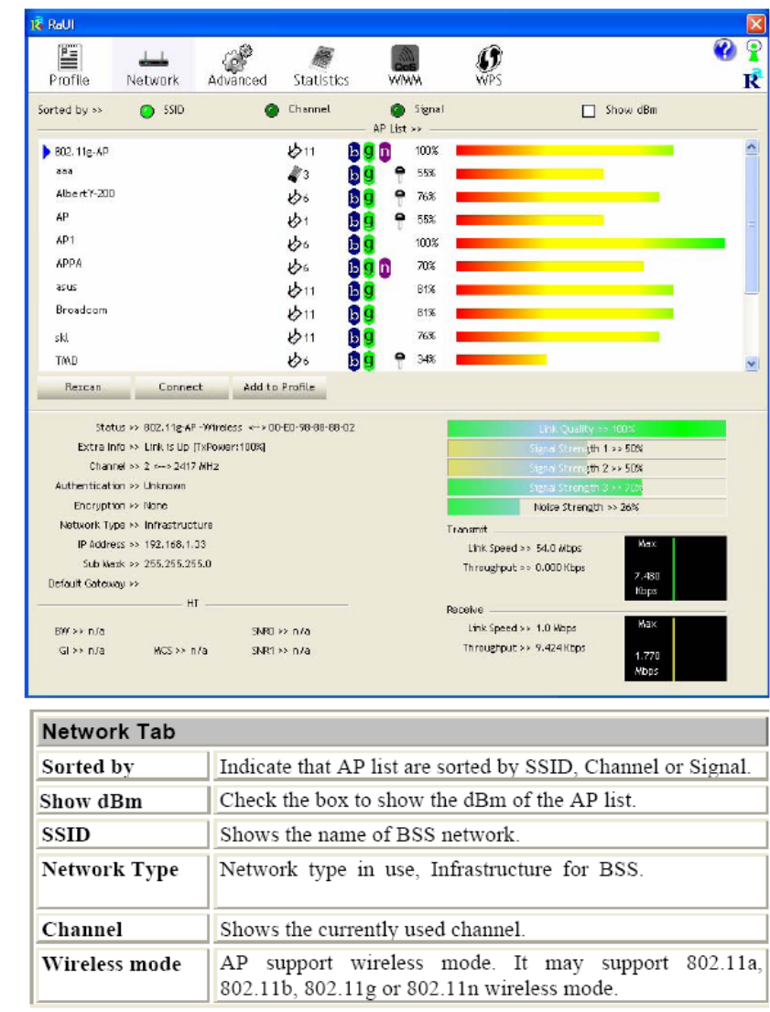770x1012 pixels.
Task: Click the Noise Strength 26% bar
Action: click(587, 507)
